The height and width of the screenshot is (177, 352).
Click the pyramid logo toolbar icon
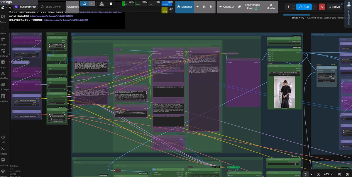tap(101, 4)
